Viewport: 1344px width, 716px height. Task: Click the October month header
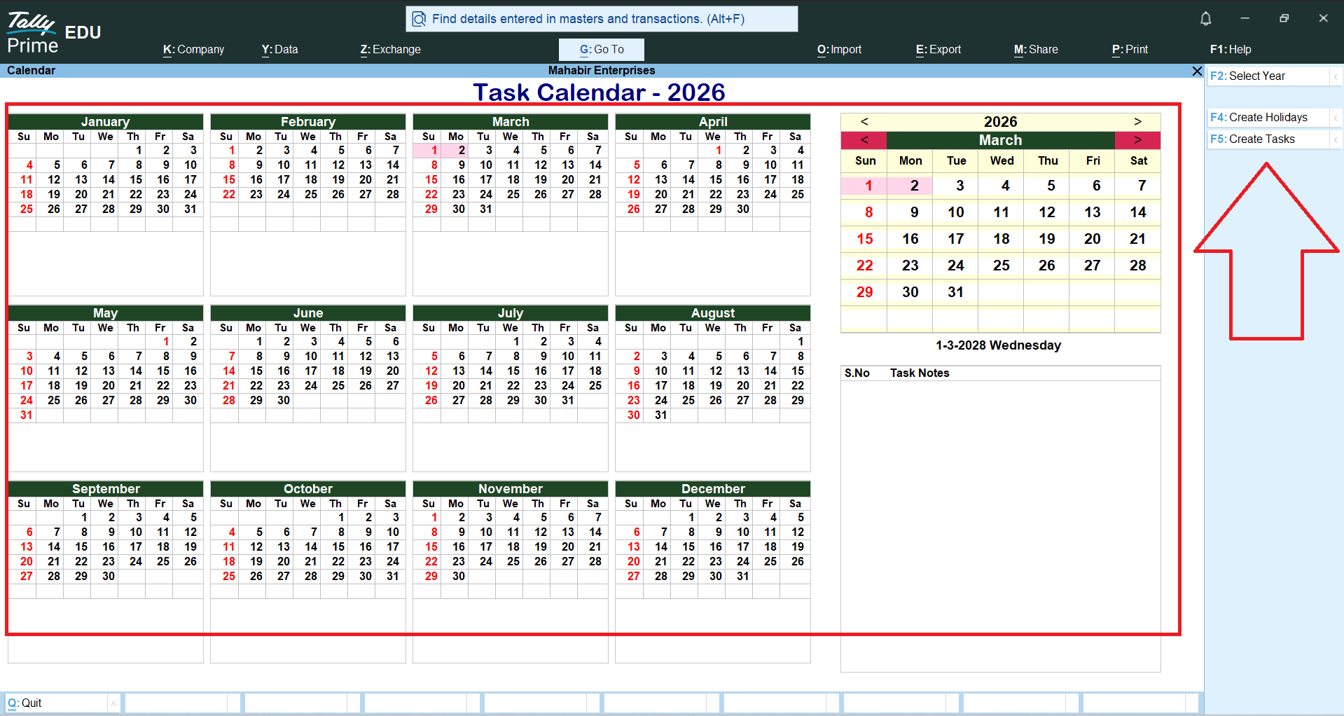pyautogui.click(x=308, y=489)
